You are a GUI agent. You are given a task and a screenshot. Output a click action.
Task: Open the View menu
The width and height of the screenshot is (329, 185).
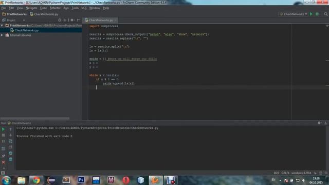coord(20,8)
